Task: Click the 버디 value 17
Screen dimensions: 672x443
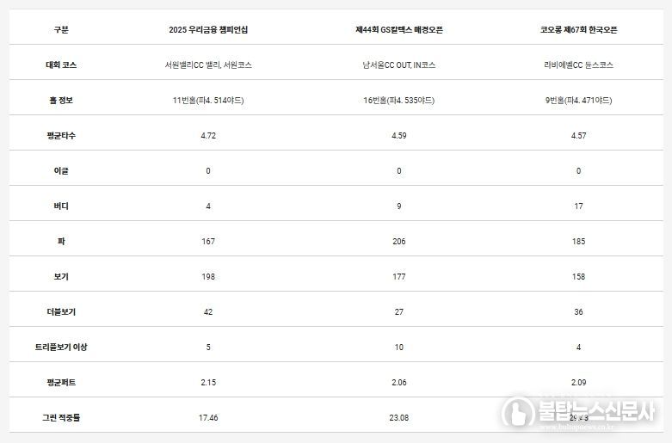Action: [578, 206]
